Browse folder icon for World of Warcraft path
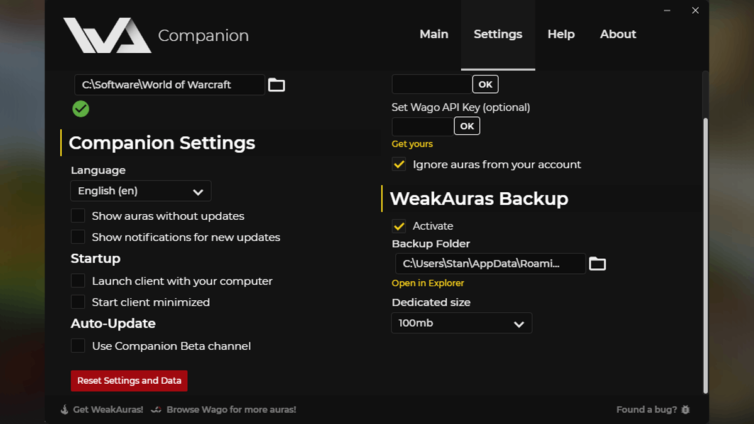754x424 pixels. pos(276,85)
